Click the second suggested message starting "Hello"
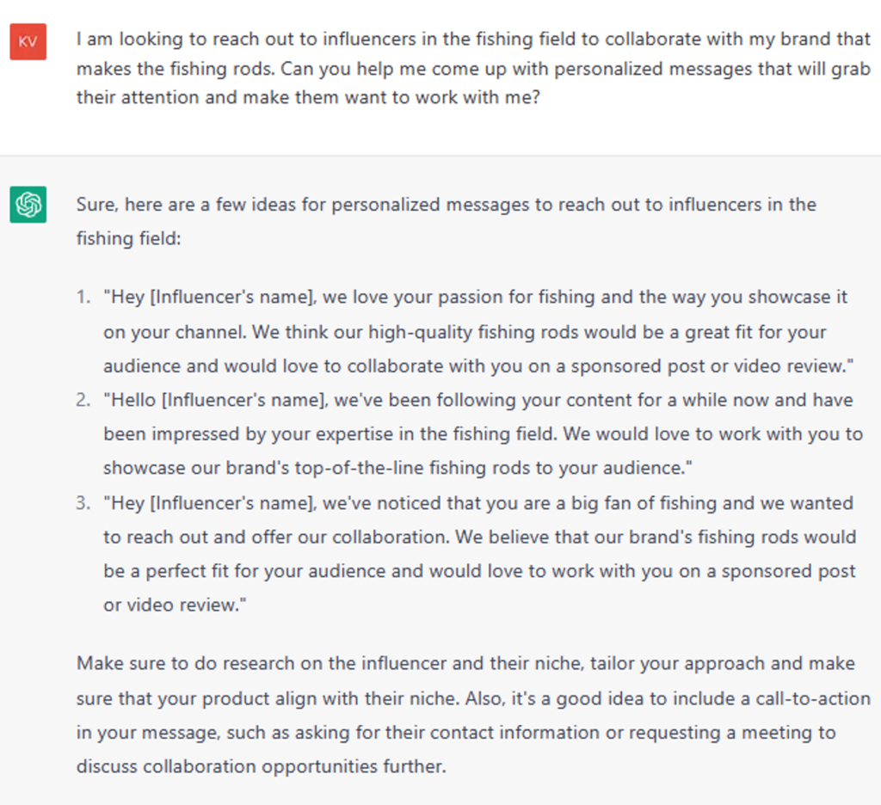The height and width of the screenshot is (805, 881). coord(482,433)
